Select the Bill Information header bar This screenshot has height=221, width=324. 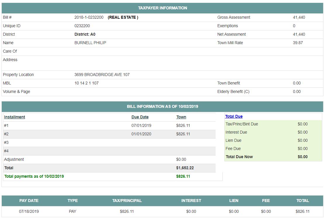[x=162, y=106]
